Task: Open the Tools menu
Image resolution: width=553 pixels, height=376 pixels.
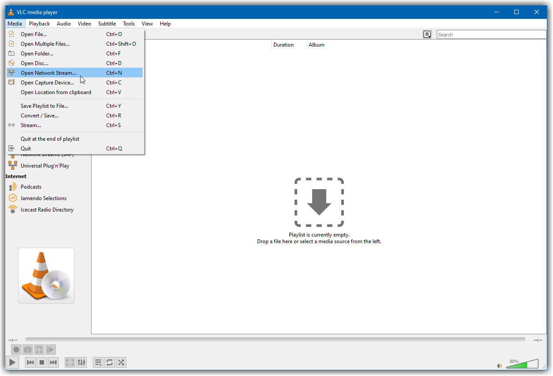Action: click(129, 24)
